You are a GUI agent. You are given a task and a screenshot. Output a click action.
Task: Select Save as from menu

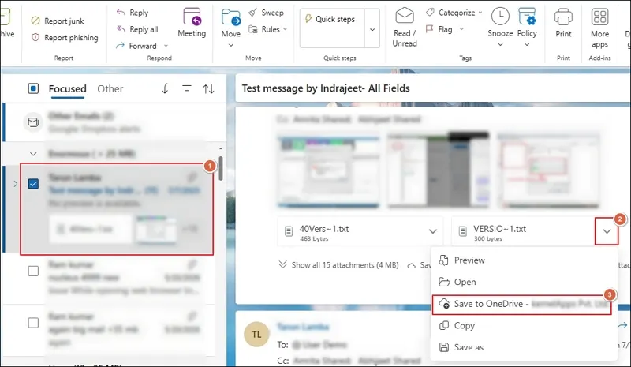pyautogui.click(x=524, y=347)
